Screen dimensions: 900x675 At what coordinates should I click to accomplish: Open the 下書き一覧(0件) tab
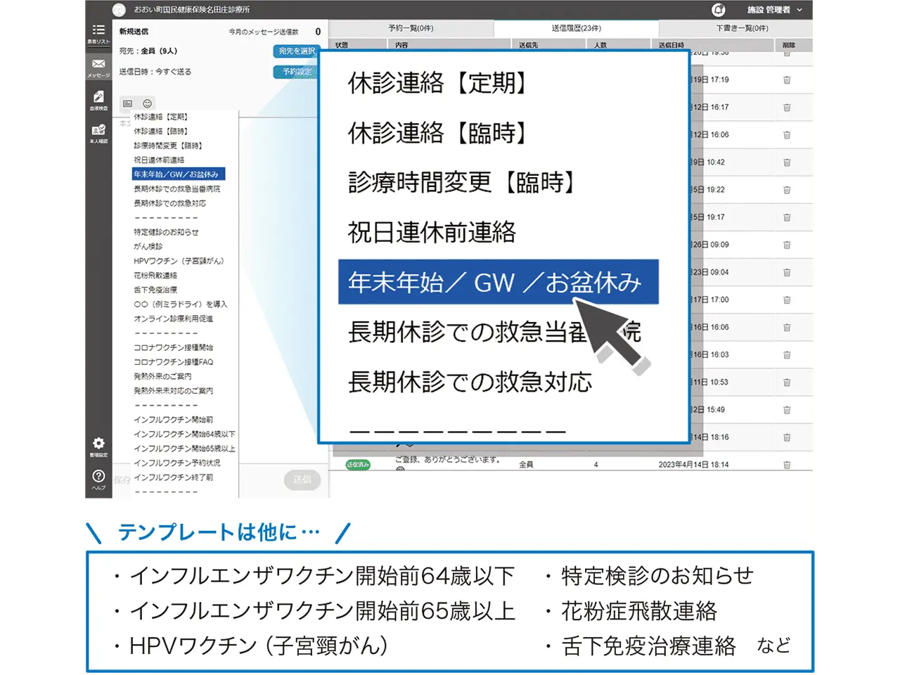pyautogui.click(x=742, y=28)
